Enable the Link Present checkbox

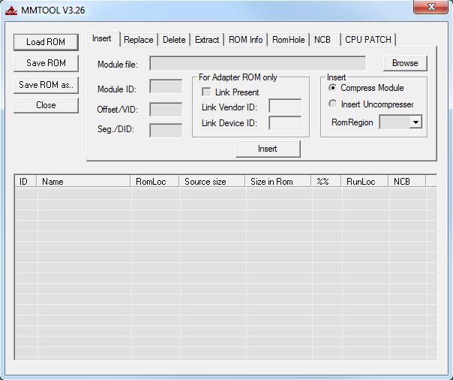click(x=206, y=92)
